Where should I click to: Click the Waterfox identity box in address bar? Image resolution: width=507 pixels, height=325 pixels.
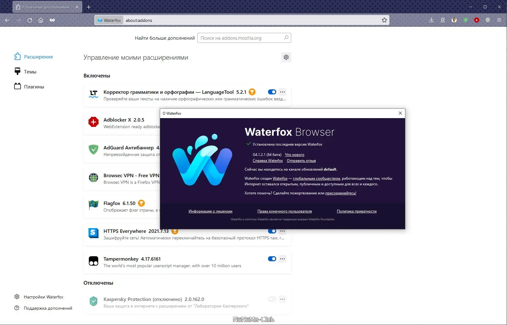point(109,20)
